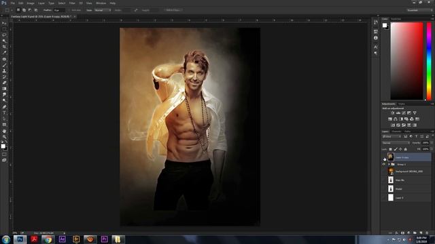The width and height of the screenshot is (435, 244).
Task: Open the Filter menu
Action: 72,3
